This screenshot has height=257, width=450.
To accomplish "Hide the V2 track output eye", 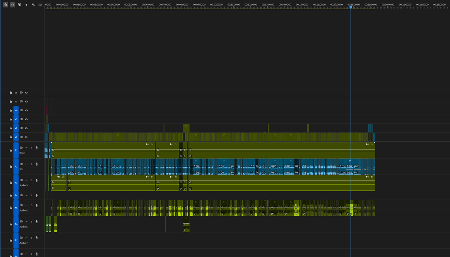I will pos(26,128).
